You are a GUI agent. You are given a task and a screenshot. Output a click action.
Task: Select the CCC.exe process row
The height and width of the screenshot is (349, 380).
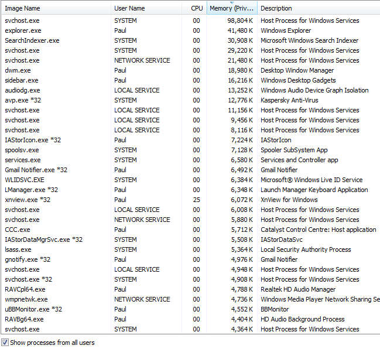[x=190, y=230]
